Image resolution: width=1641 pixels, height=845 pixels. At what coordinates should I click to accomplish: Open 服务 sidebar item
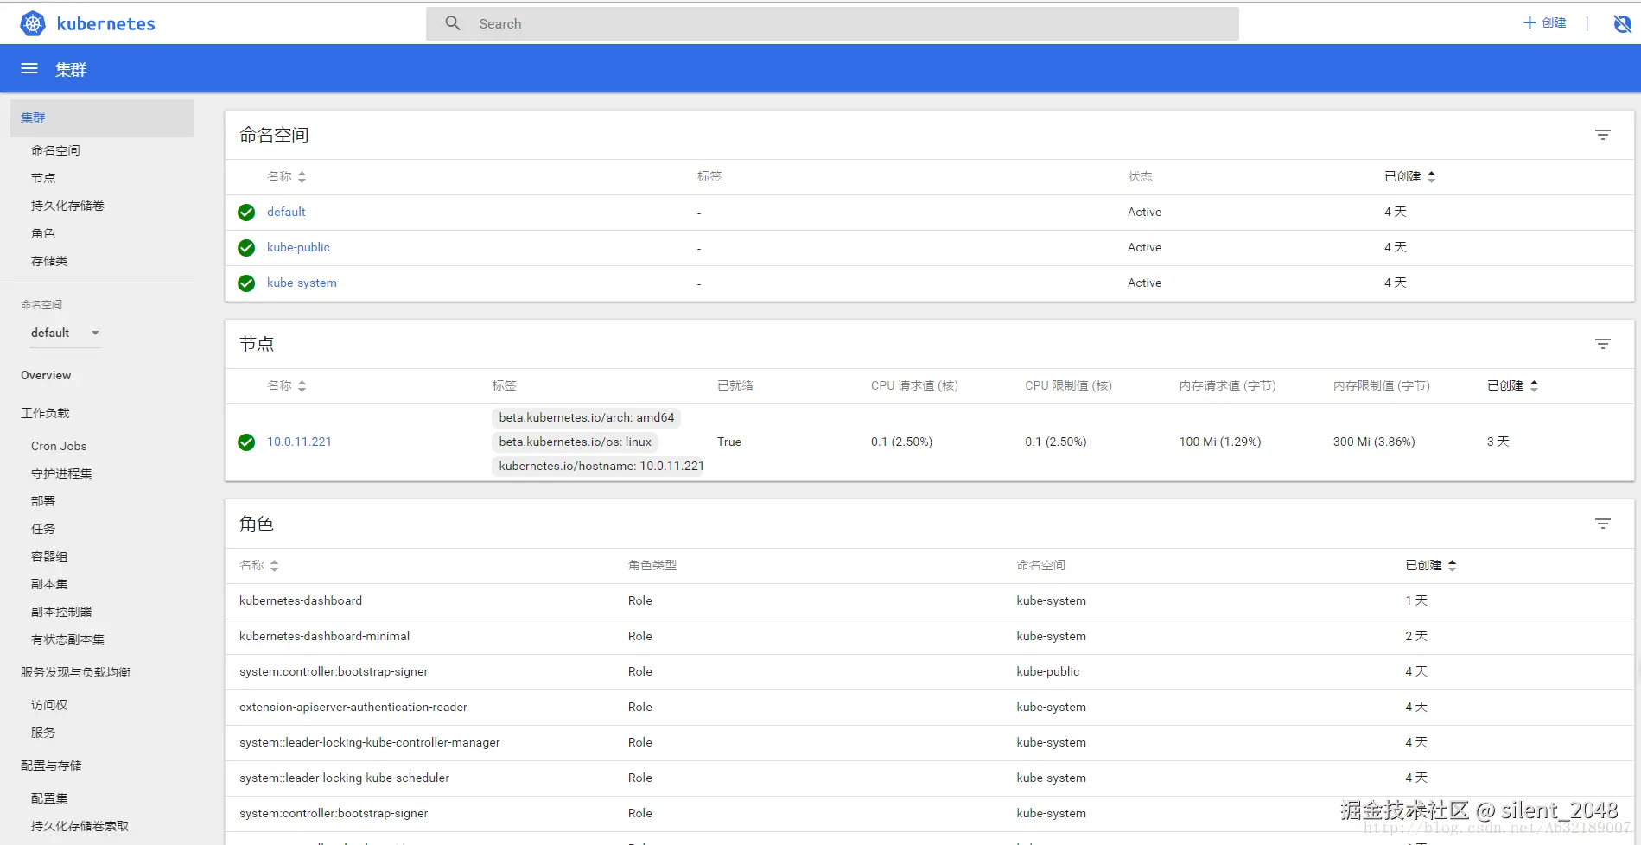(x=43, y=733)
